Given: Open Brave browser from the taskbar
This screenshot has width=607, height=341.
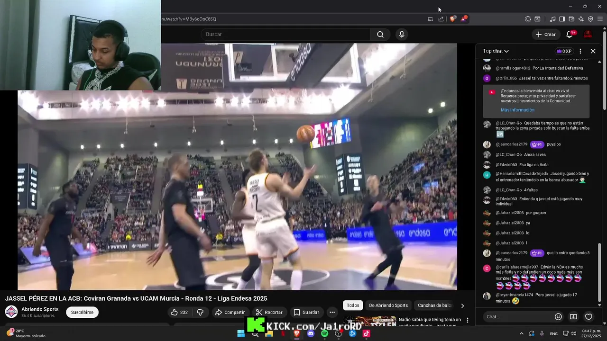Looking at the screenshot, I should (x=297, y=333).
